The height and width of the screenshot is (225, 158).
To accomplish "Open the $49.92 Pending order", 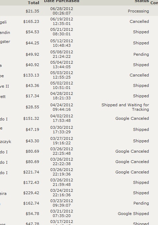I will 79,54.
